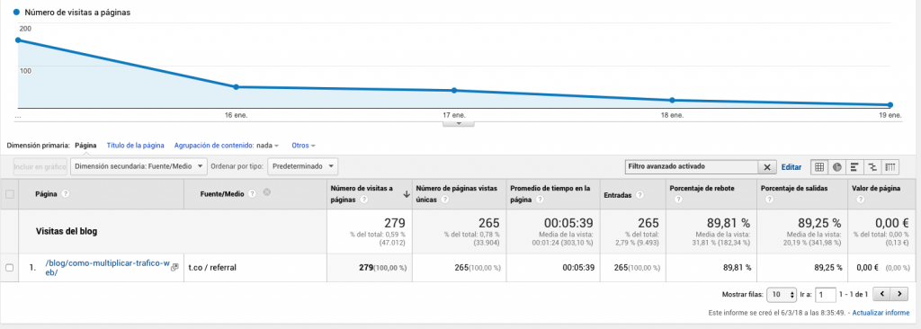Click t.co / referral source cell
The width and height of the screenshot is (921, 329).
(212, 267)
